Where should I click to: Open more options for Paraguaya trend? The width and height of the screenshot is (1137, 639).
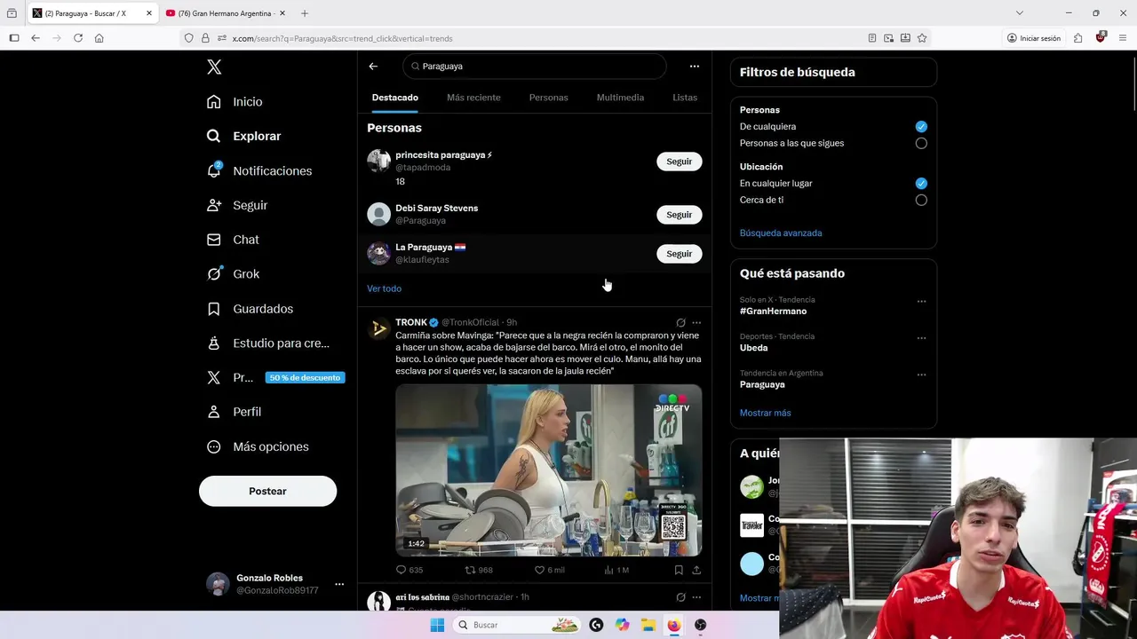(x=921, y=375)
